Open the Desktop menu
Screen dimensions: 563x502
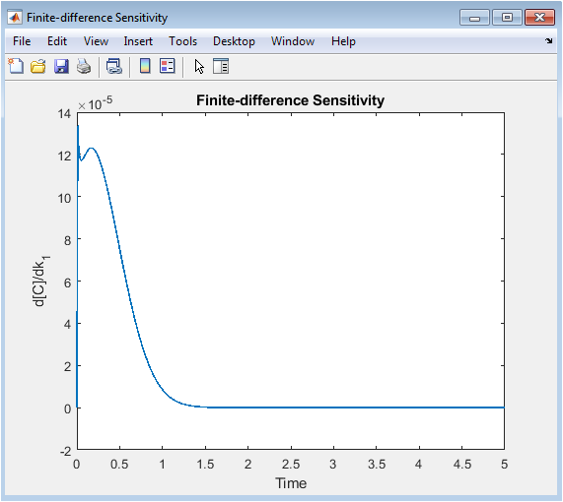[x=234, y=41]
